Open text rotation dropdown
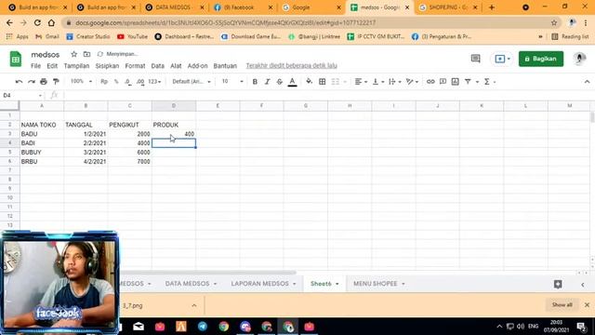The width and height of the screenshot is (595, 335). (412, 82)
